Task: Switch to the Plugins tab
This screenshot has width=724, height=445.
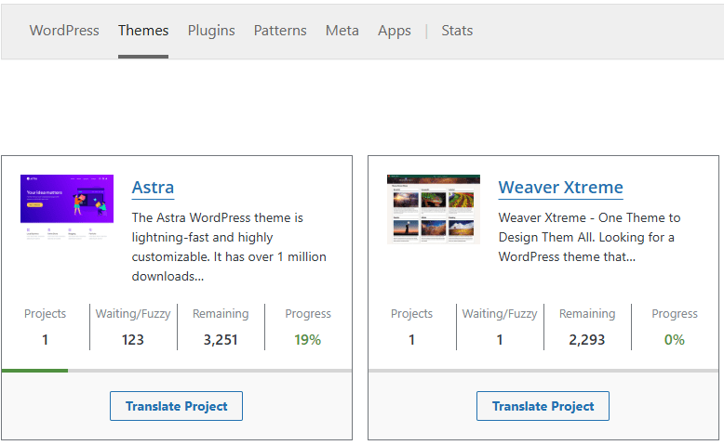Action: (211, 31)
